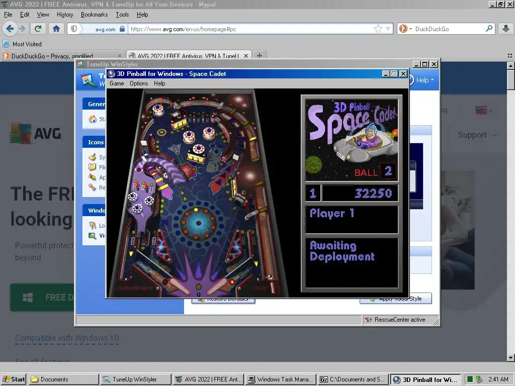Go to the Home page icon
The width and height of the screenshot is (515, 386).
coord(56,29)
